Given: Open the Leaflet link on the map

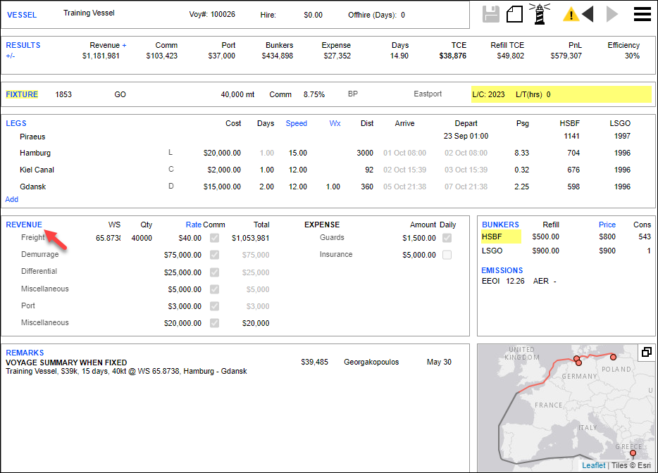Looking at the screenshot, I should tap(593, 465).
